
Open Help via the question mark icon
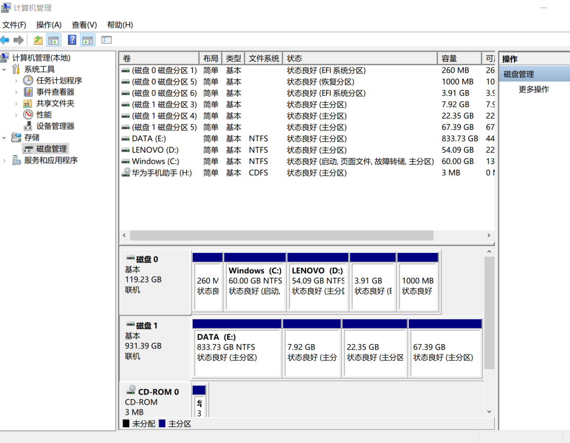point(72,40)
